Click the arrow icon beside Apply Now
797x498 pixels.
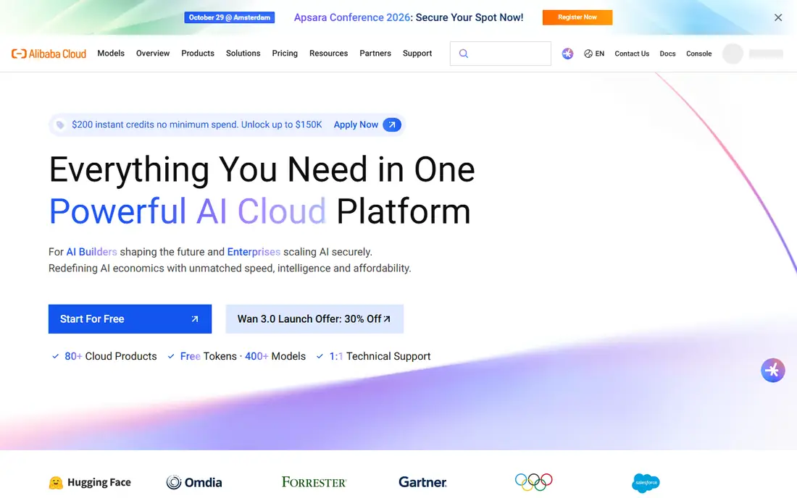[x=392, y=124]
